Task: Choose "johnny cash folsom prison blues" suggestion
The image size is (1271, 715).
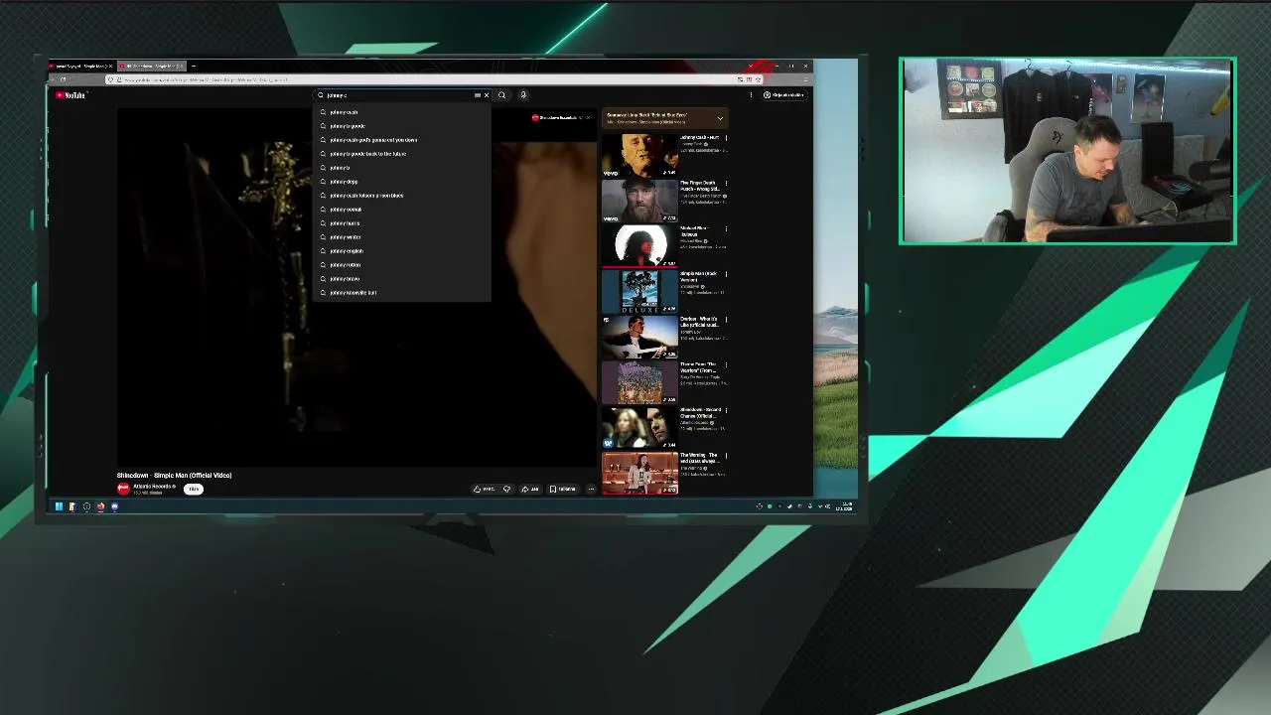Action: coord(402,196)
